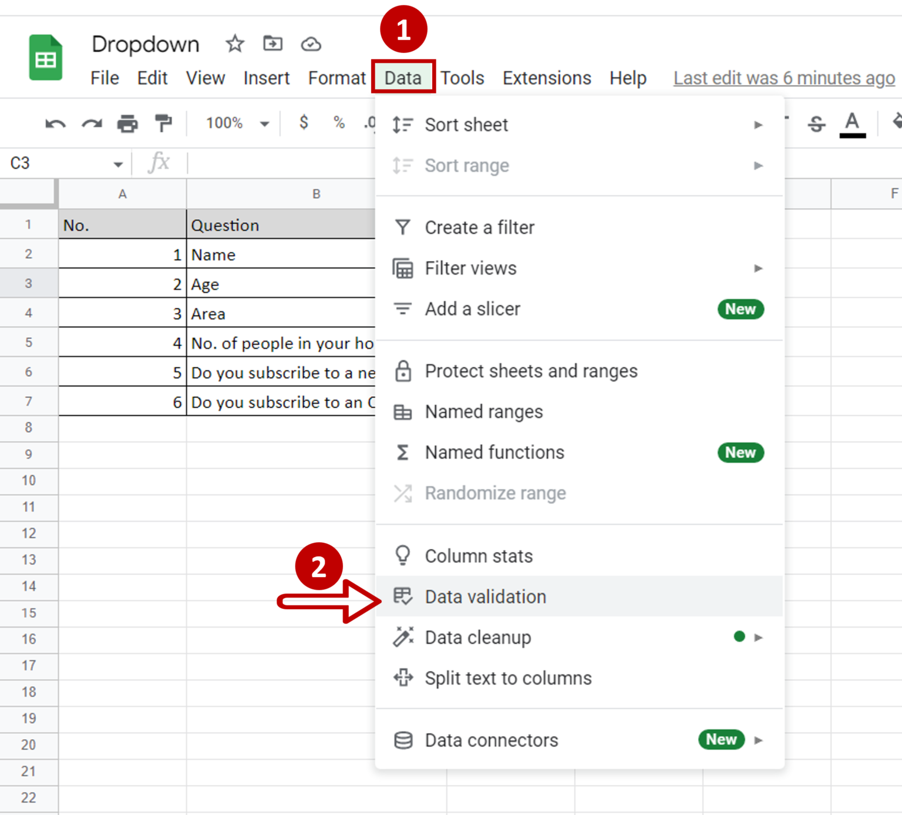Format selected cell as currency
The height and width of the screenshot is (815, 902).
[304, 123]
